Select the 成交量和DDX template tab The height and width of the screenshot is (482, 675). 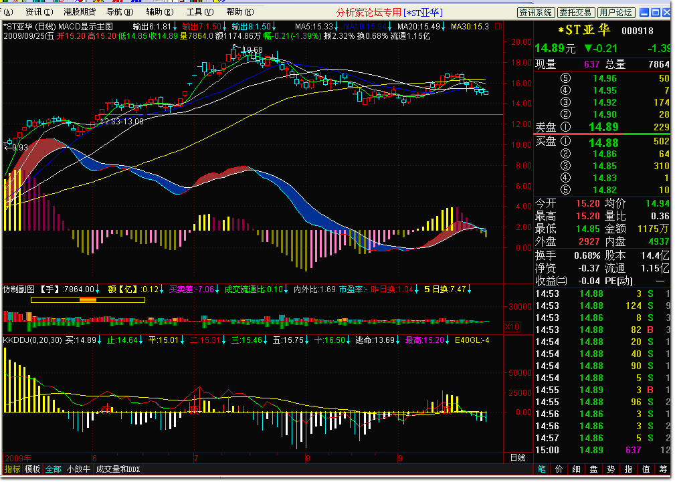[118, 469]
